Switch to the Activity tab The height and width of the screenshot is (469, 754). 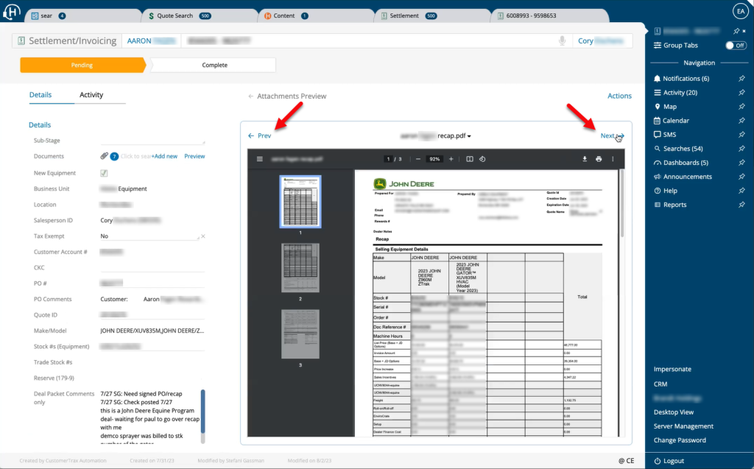pyautogui.click(x=91, y=95)
